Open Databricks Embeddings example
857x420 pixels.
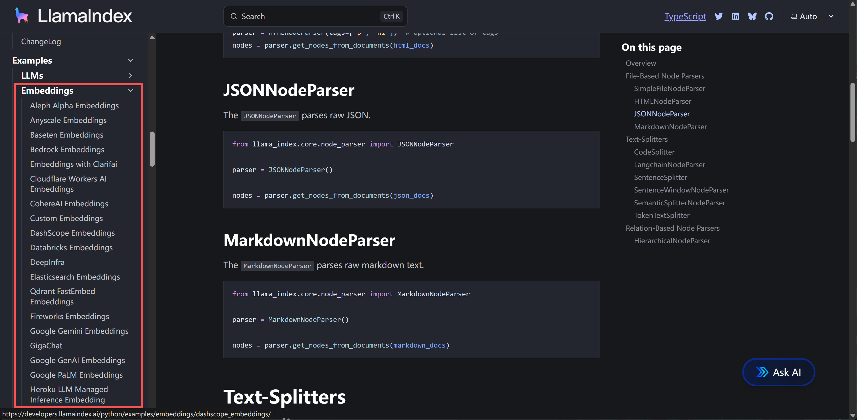[71, 247]
